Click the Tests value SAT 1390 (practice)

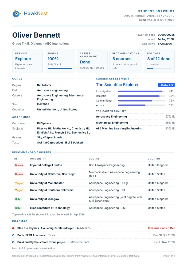tap(50, 143)
